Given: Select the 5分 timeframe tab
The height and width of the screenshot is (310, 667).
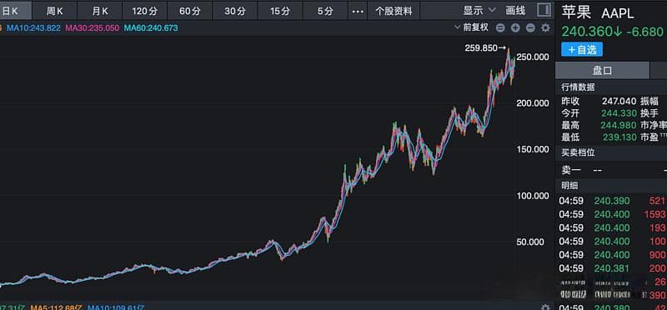Looking at the screenshot, I should pyautogui.click(x=325, y=11).
